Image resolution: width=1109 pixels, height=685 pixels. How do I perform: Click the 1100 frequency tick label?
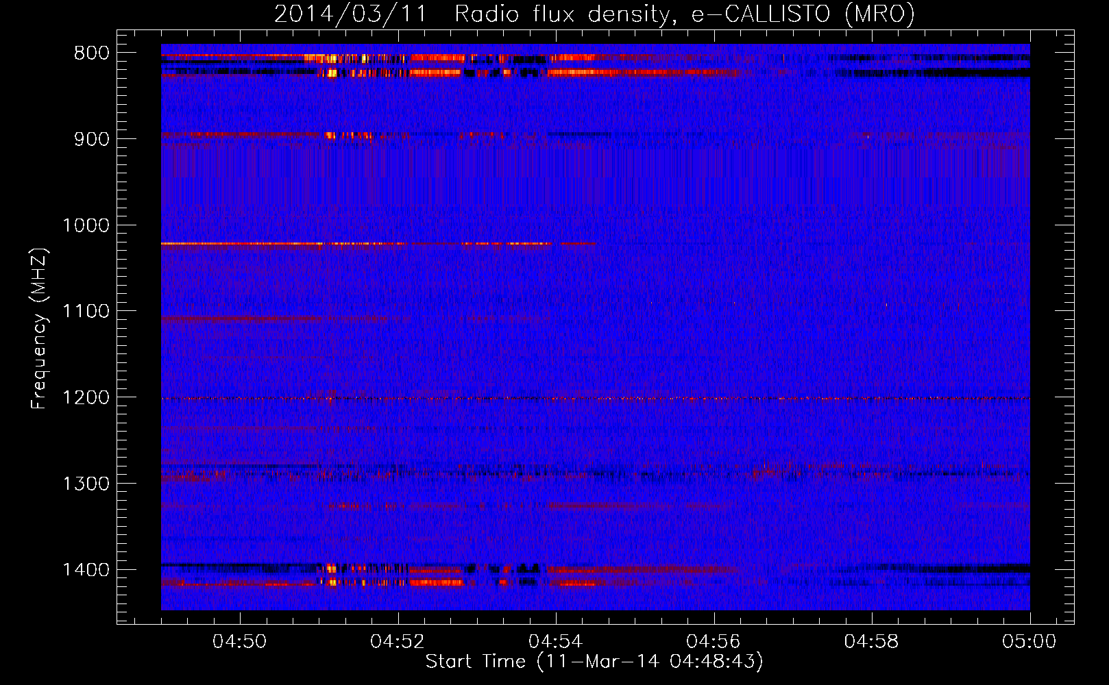click(x=86, y=312)
